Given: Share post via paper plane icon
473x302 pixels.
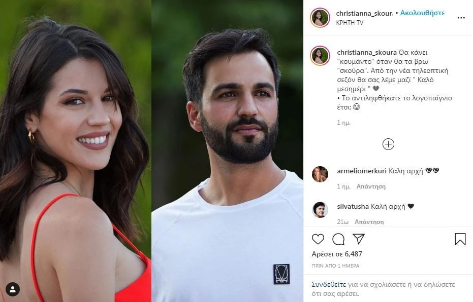Looking at the screenshot, I should 359,239.
